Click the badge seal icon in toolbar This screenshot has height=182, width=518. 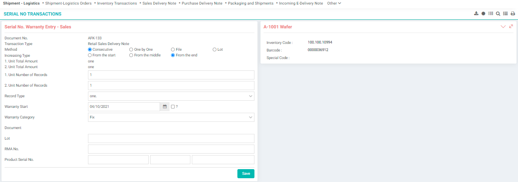pos(483,14)
